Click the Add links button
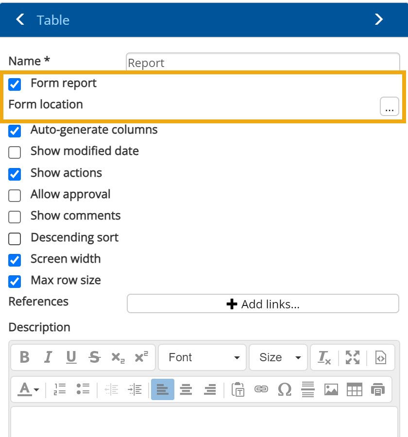Screen dimensions: 408x437 pyautogui.click(x=262, y=303)
